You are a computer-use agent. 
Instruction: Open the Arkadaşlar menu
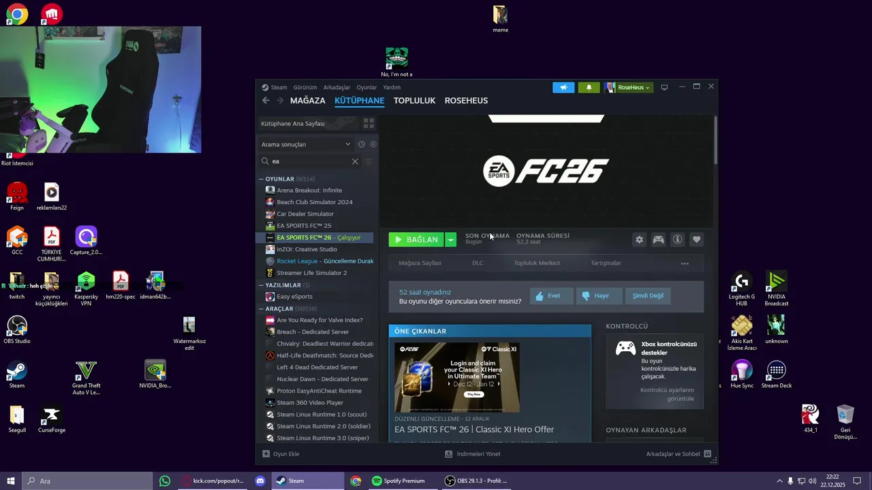[x=337, y=87]
